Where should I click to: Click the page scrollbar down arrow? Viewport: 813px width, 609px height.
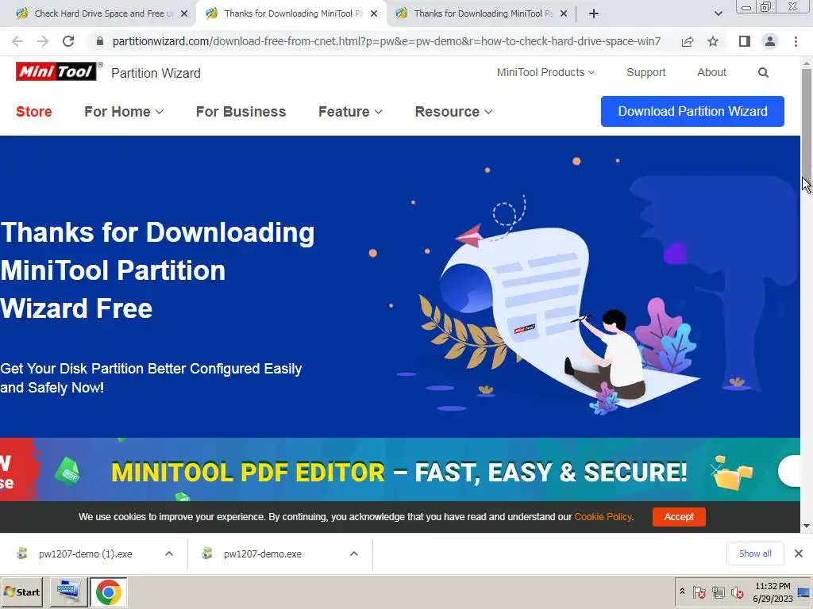[807, 527]
